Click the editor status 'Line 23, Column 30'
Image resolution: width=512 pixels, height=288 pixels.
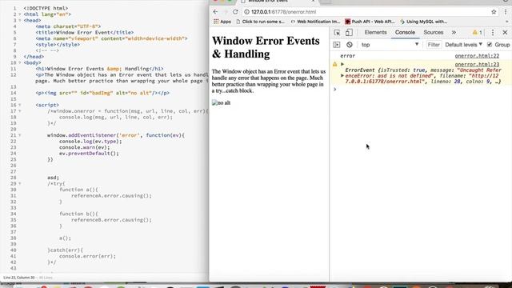coord(18,278)
